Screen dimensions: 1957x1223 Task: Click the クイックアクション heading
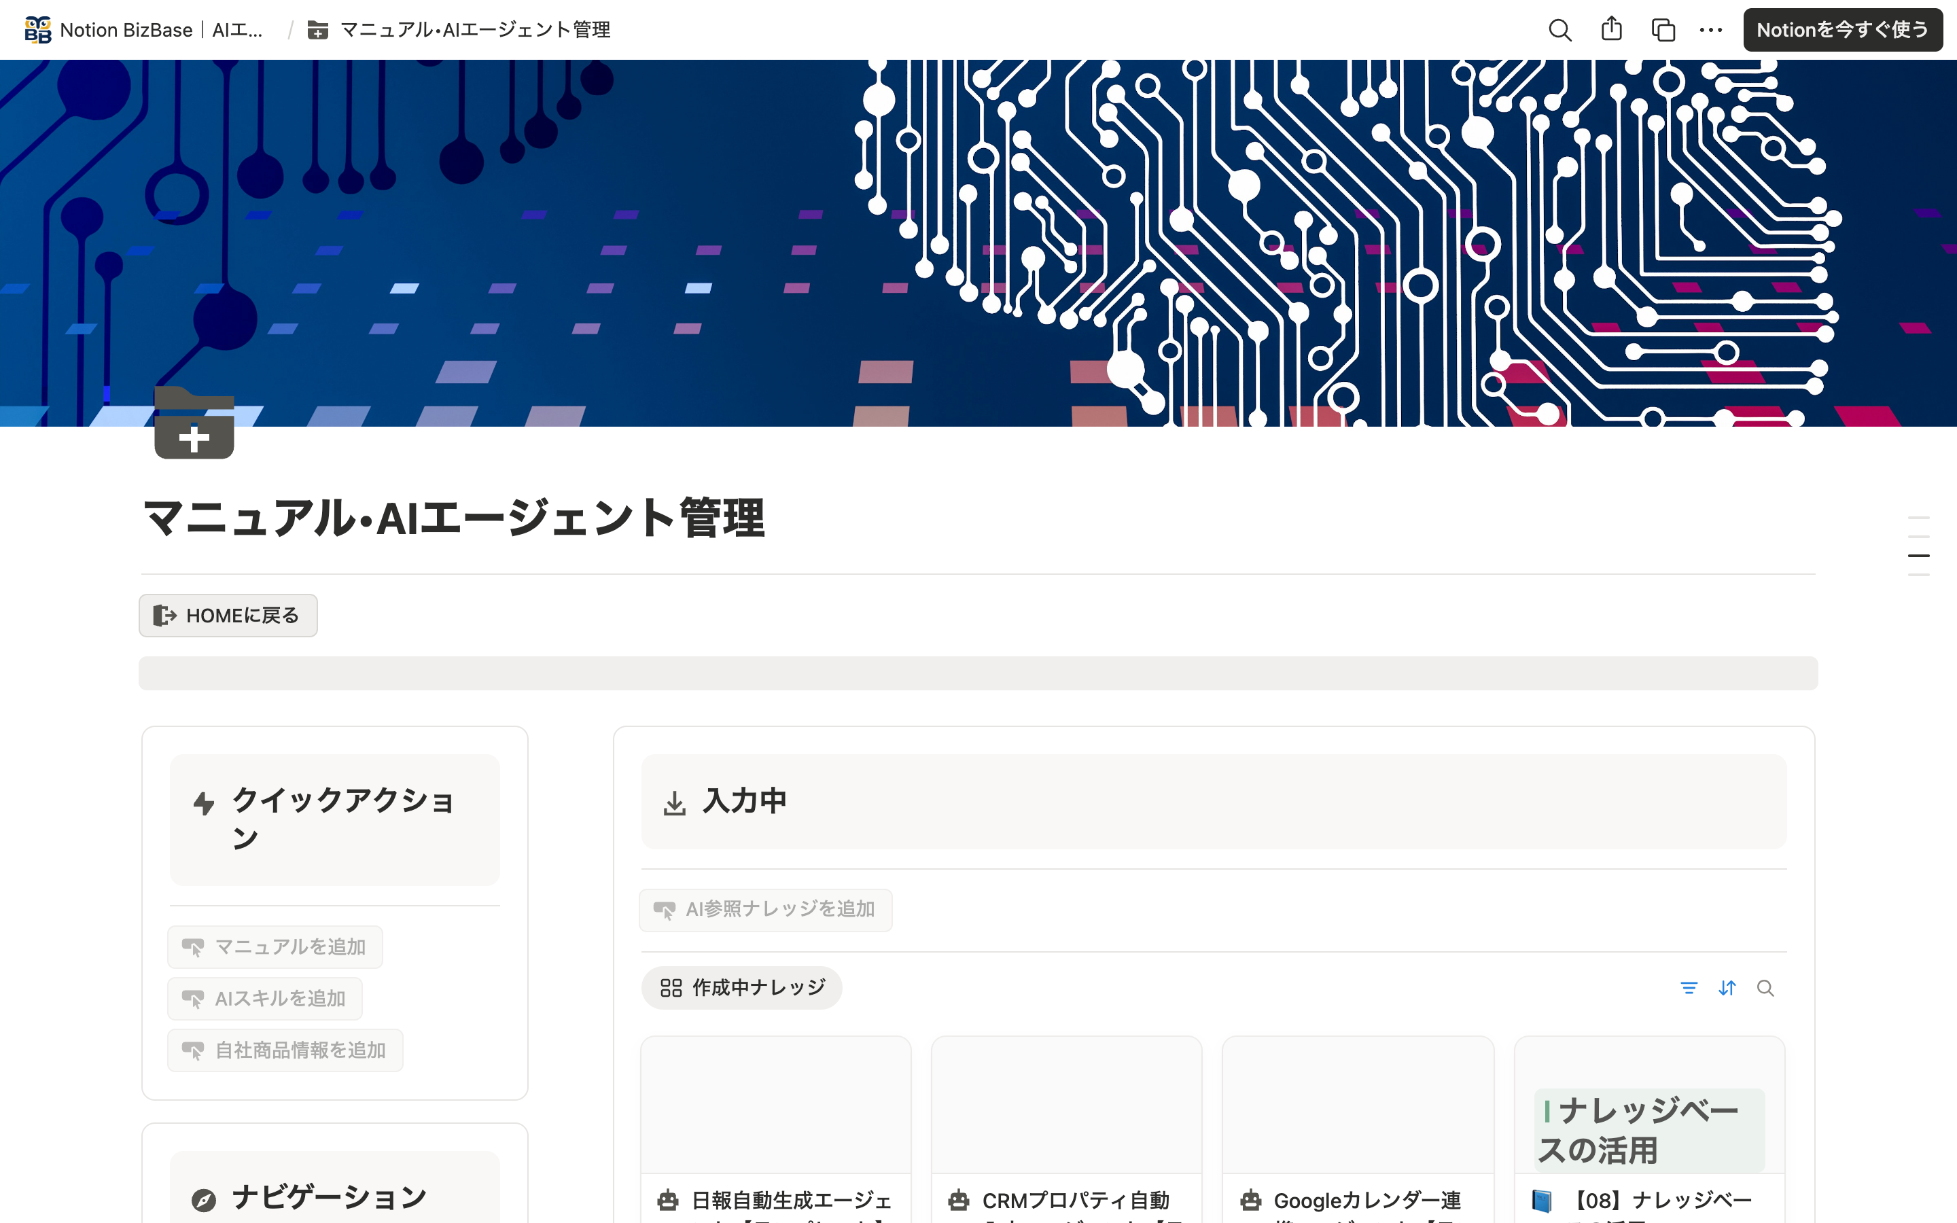tap(343, 819)
